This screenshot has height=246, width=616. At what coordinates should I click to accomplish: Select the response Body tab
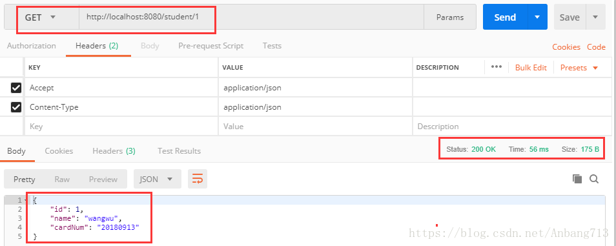click(x=17, y=151)
